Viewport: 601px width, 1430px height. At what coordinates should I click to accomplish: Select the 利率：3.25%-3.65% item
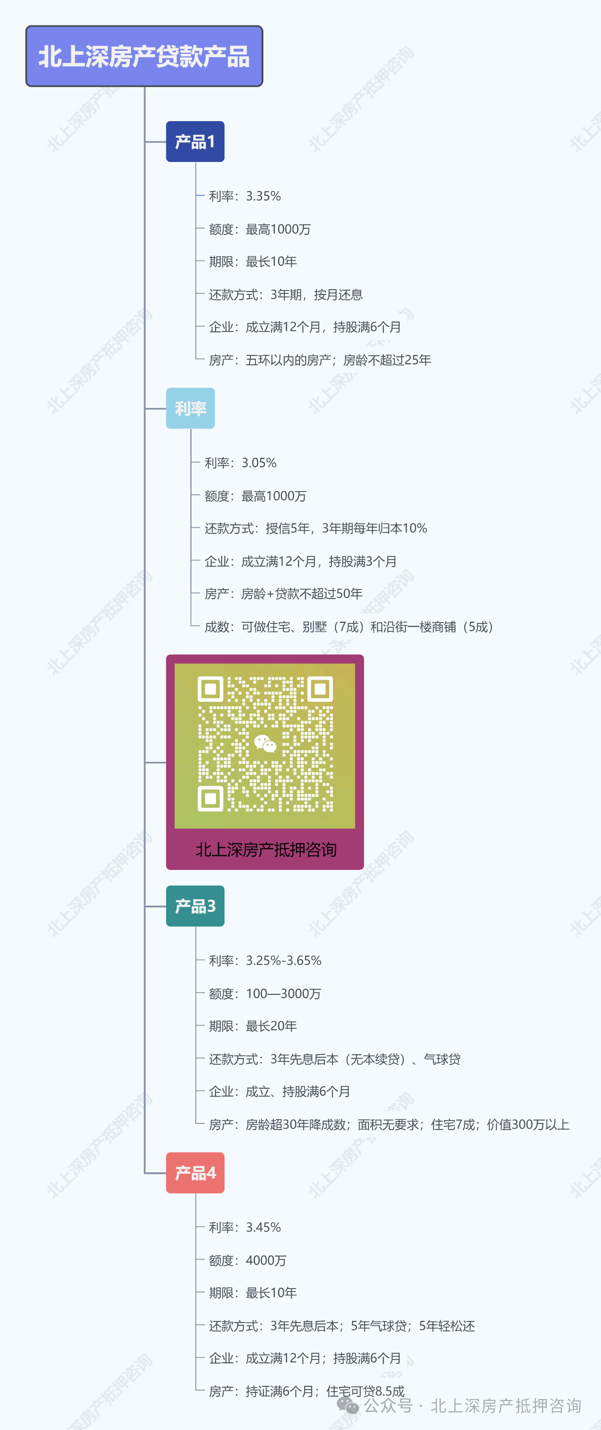[265, 961]
